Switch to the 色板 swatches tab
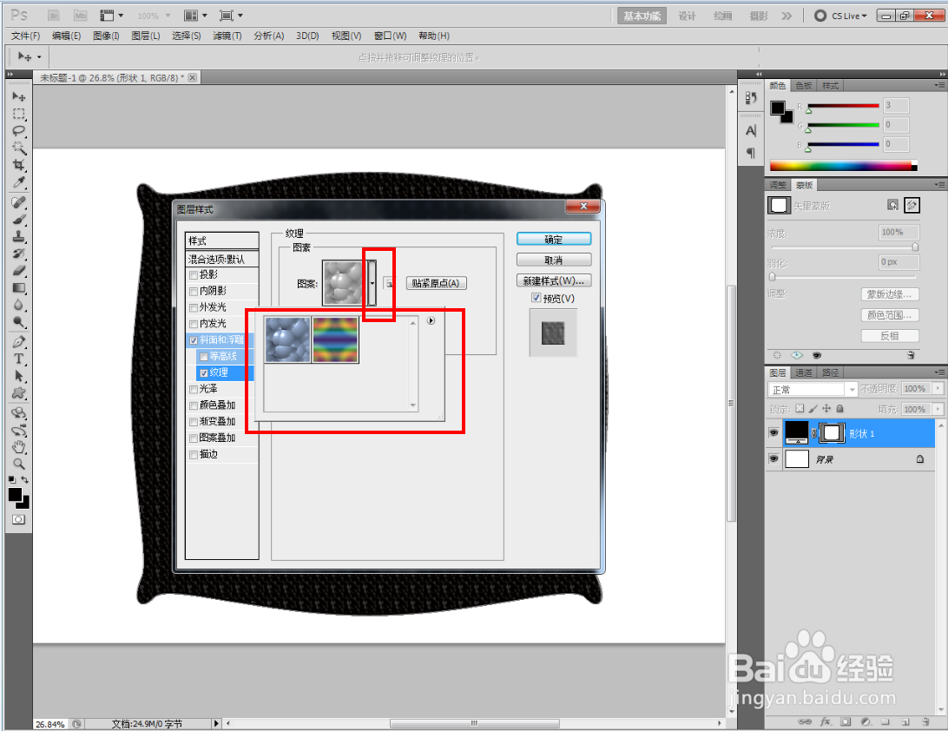This screenshot has height=731, width=948. click(x=804, y=86)
